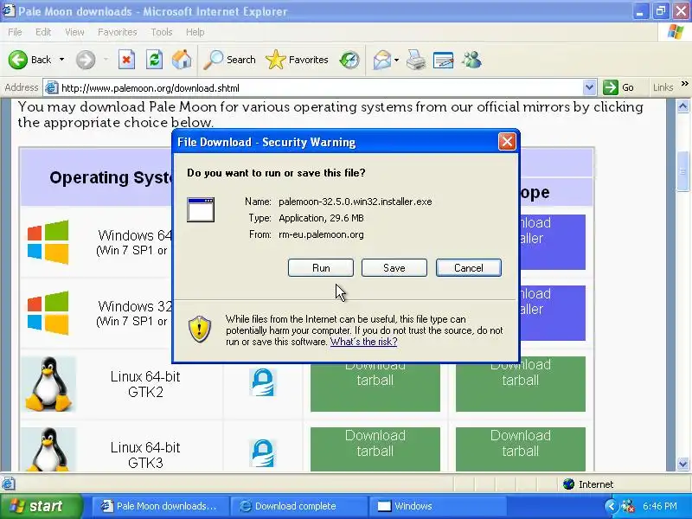Open the Search magnifier toolbar button
Image resolution: width=692 pixels, height=519 pixels.
point(229,60)
